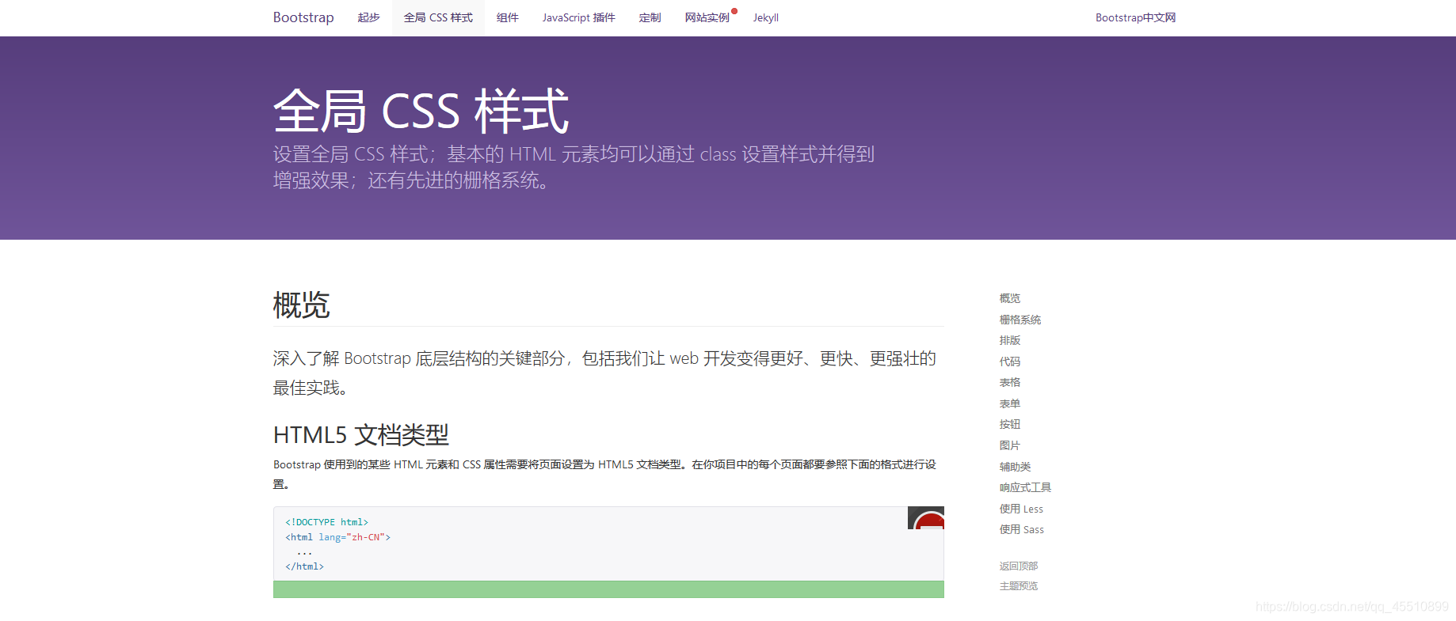Click the html lang="zh-CN" code line
The height and width of the screenshot is (621, 1456).
coord(337,537)
